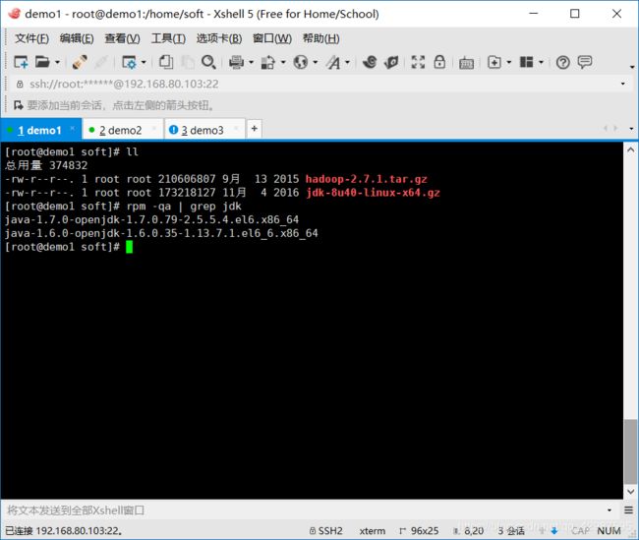Close the demo2 tab
The image size is (639, 540).
[154, 129]
